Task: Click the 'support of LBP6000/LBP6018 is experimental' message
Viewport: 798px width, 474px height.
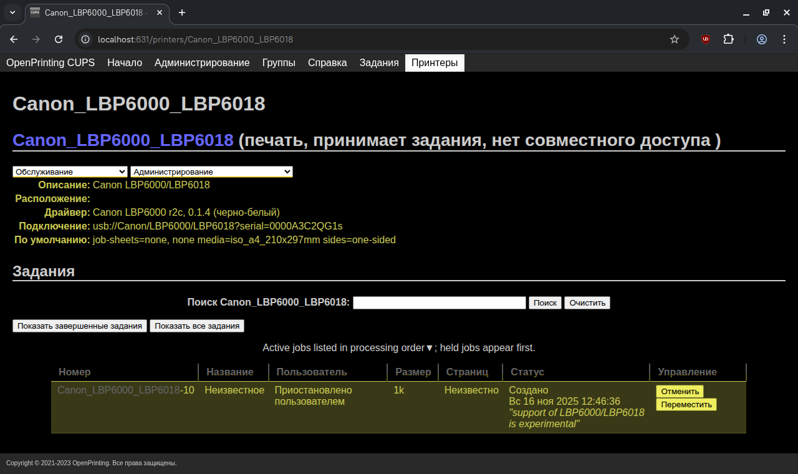Action: (x=577, y=418)
